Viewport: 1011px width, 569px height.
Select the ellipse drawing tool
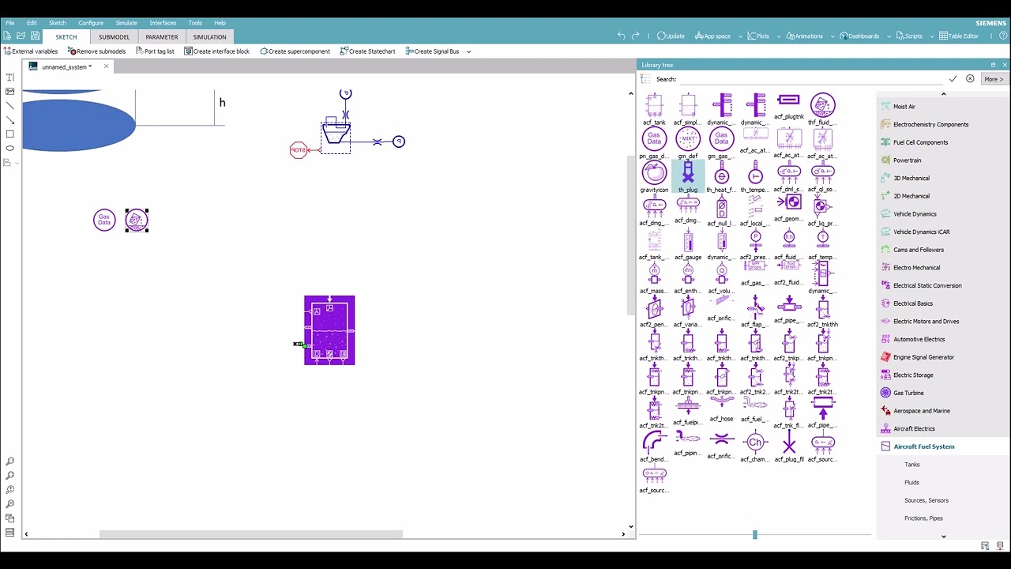pos(10,148)
